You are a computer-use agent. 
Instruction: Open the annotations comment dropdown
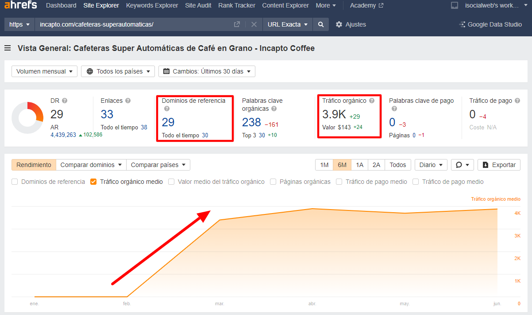point(463,165)
